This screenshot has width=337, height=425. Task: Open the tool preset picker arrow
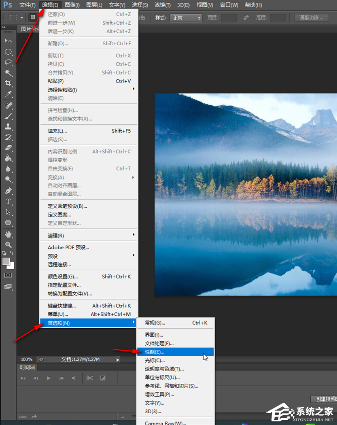(22, 18)
